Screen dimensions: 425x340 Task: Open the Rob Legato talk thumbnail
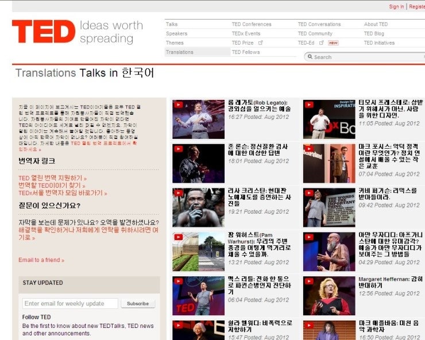[x=198, y=119]
